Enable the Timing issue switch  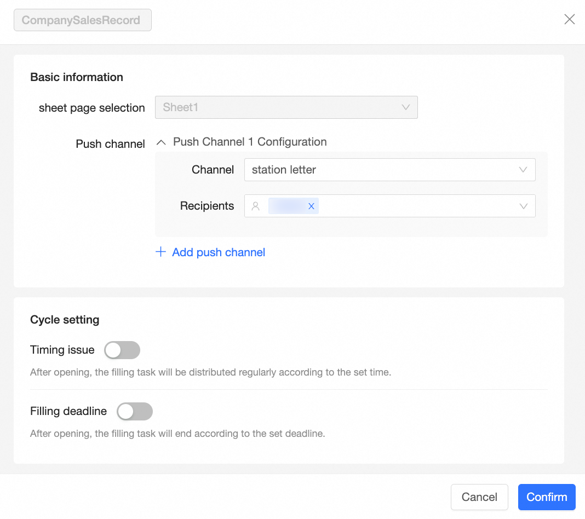coord(122,350)
